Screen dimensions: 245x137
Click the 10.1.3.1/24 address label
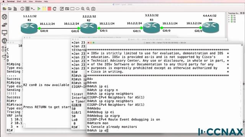[x=170, y=24]
